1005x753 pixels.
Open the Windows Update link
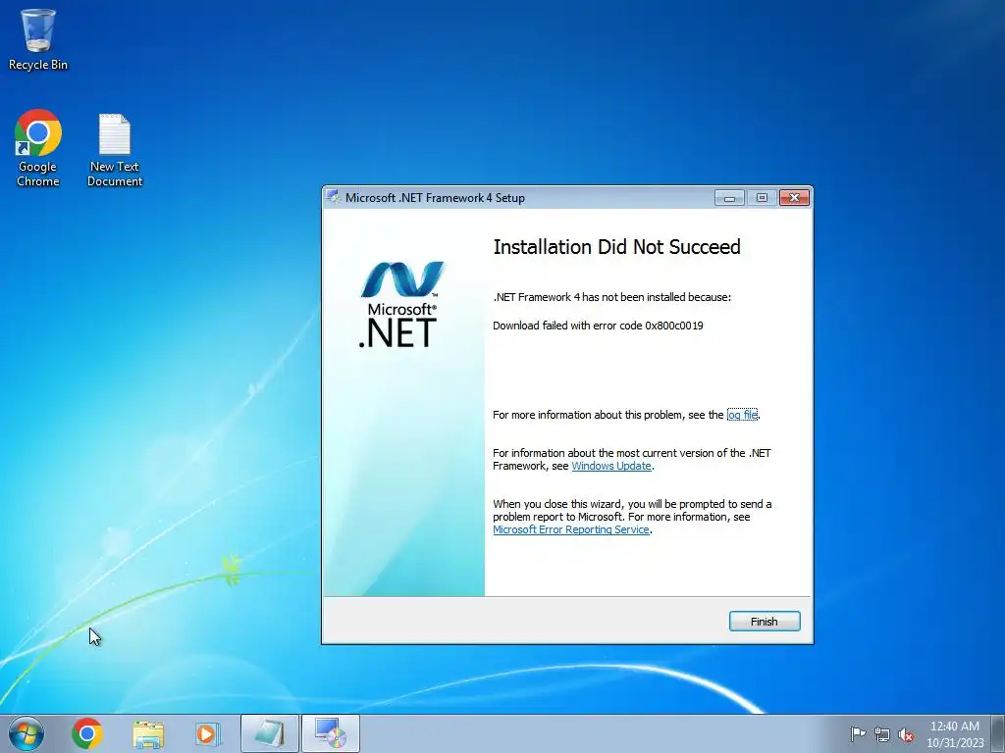pyautogui.click(x=611, y=466)
